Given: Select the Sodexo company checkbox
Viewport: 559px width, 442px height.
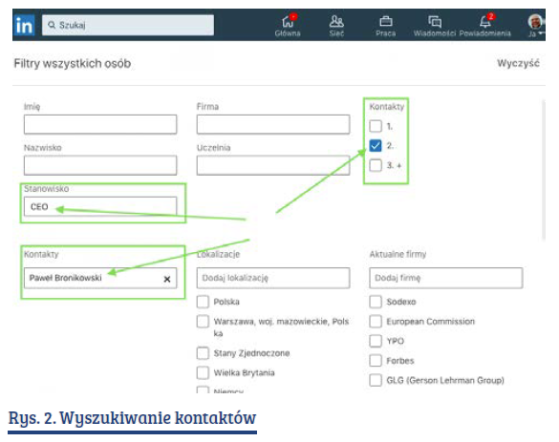Looking at the screenshot, I should 376,302.
